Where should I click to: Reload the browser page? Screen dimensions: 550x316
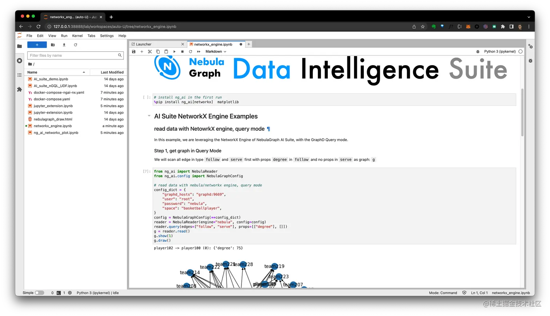(x=39, y=27)
